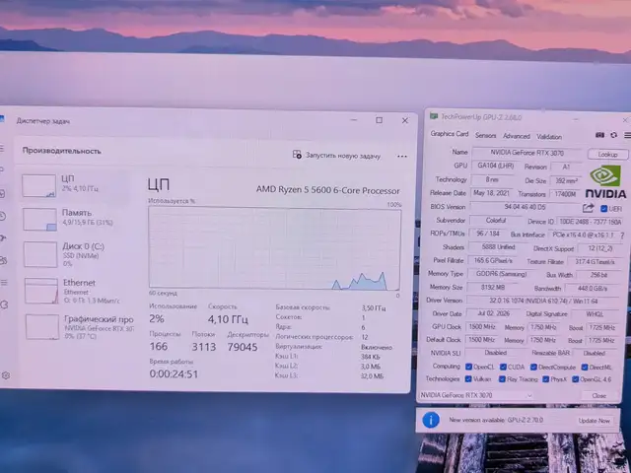Click the threads count 3113

[x=204, y=347]
